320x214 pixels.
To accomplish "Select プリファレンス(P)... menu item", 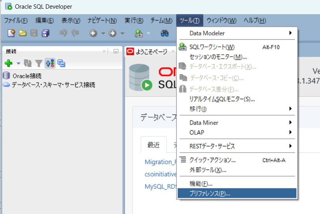I will 237,193.
